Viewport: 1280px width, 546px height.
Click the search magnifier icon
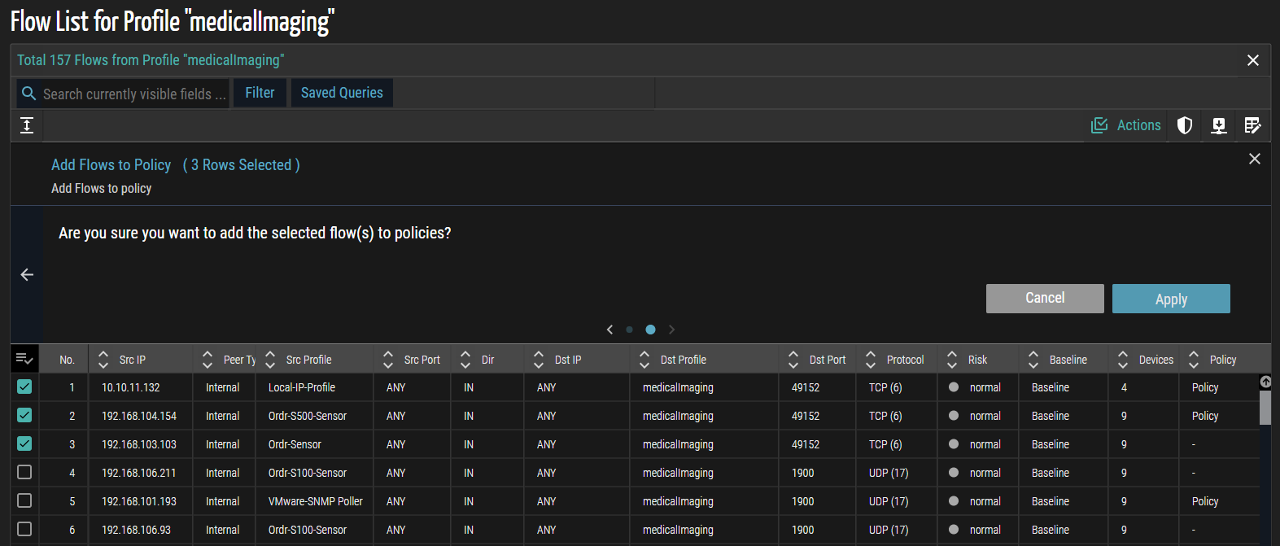point(29,94)
